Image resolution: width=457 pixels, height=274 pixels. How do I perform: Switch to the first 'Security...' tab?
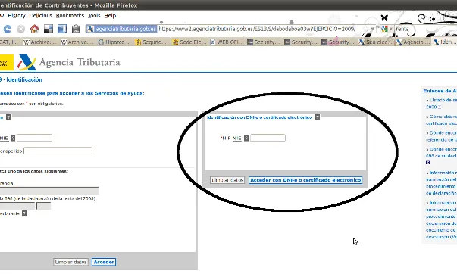(264, 42)
